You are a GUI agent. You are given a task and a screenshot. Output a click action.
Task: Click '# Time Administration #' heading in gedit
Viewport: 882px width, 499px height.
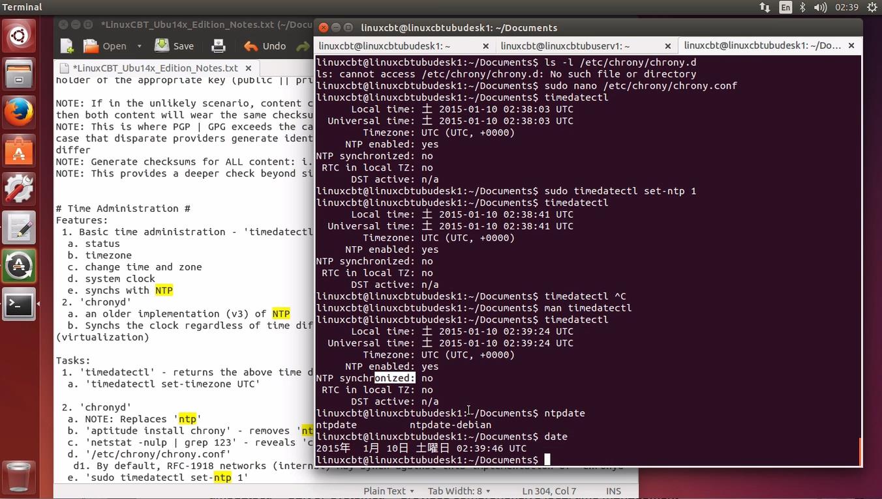pyautogui.click(x=123, y=208)
